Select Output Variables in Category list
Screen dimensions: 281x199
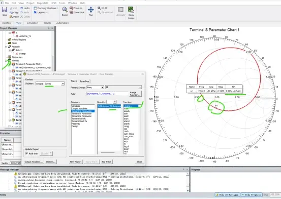tap(79, 108)
